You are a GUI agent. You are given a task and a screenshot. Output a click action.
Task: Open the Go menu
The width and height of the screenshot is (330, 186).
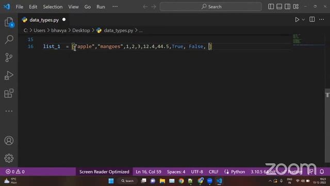pos(88,7)
